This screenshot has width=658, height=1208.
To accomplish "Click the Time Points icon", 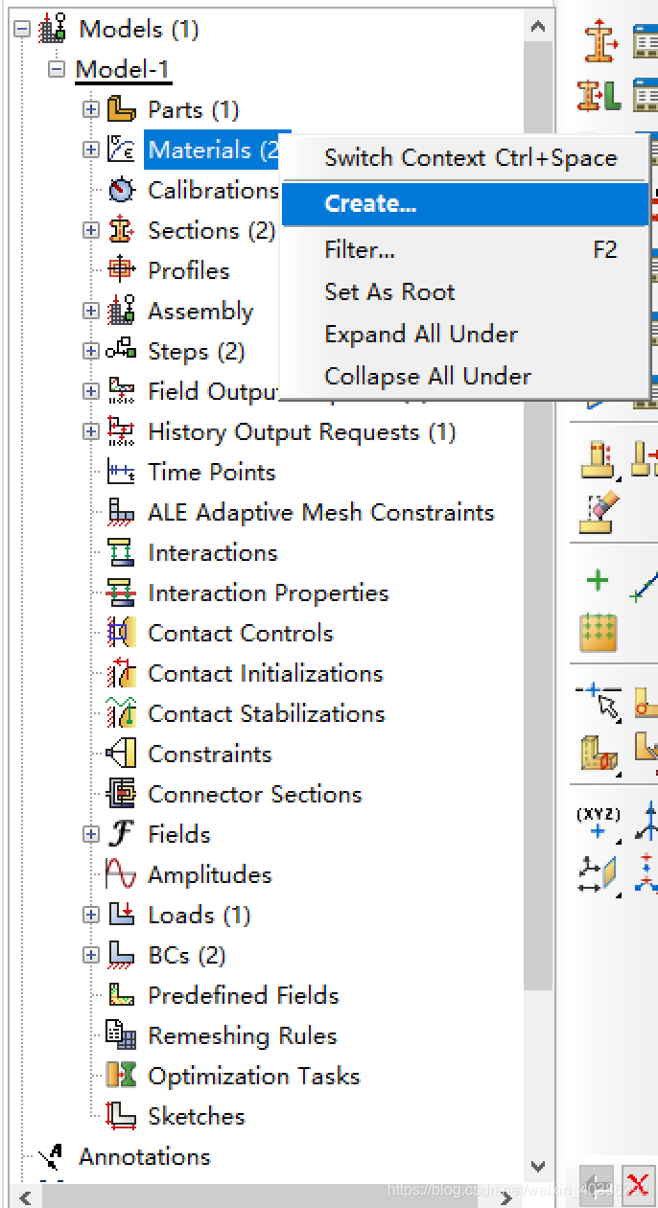I will pos(121,472).
